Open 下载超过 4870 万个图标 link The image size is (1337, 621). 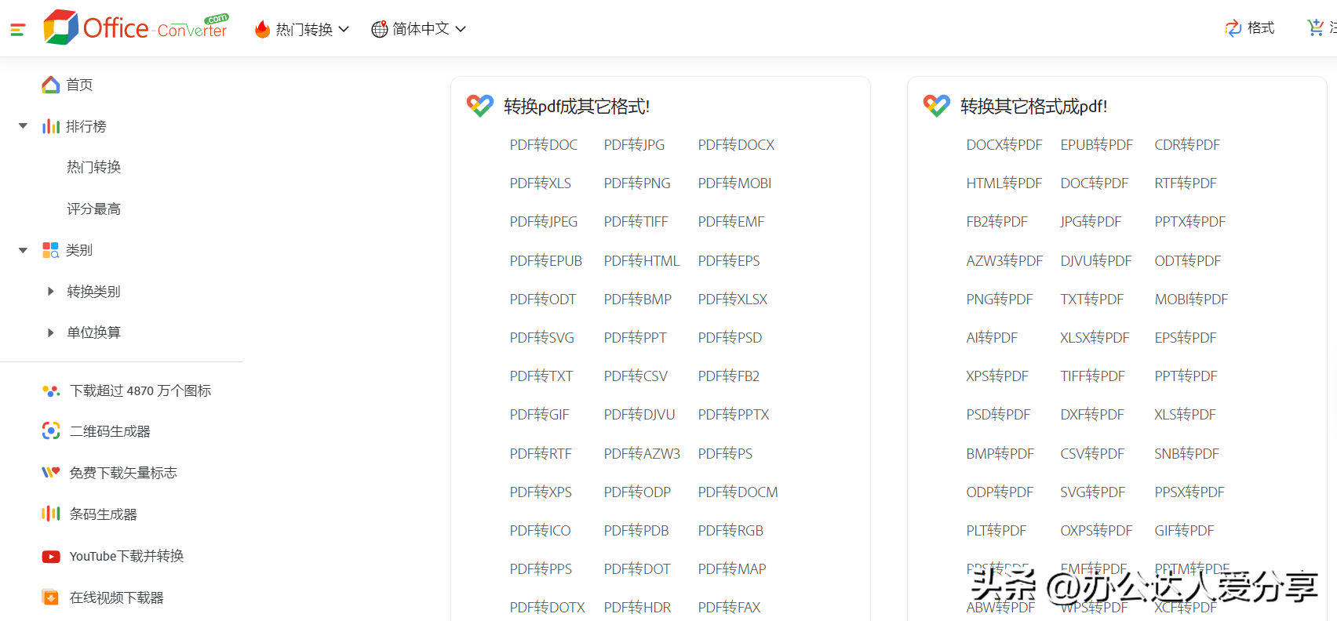(140, 390)
